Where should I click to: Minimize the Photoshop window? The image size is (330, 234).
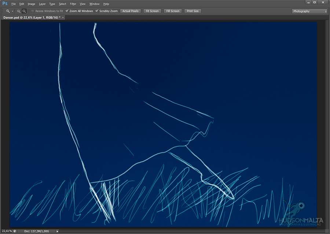point(308,3)
